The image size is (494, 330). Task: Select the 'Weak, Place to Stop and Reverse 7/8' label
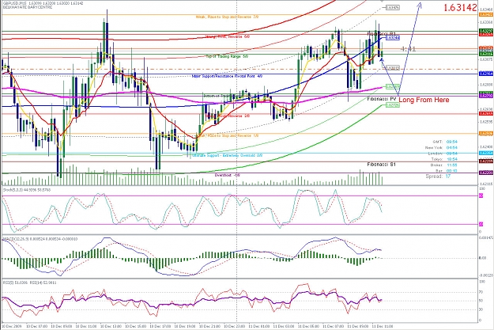click(x=227, y=17)
